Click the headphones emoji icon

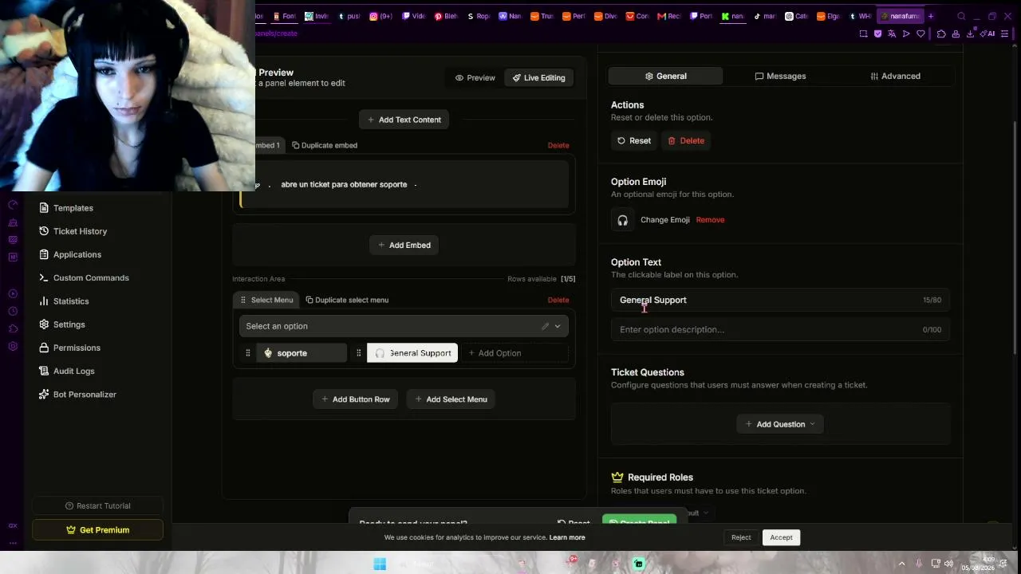click(x=622, y=220)
